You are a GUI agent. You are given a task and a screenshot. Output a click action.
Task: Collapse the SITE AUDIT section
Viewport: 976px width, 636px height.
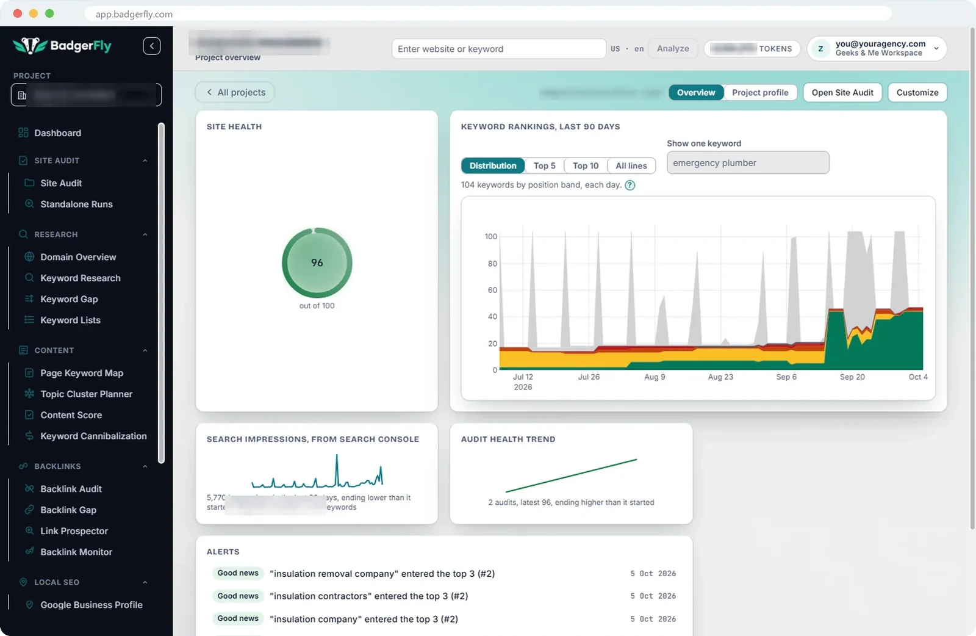pos(145,161)
